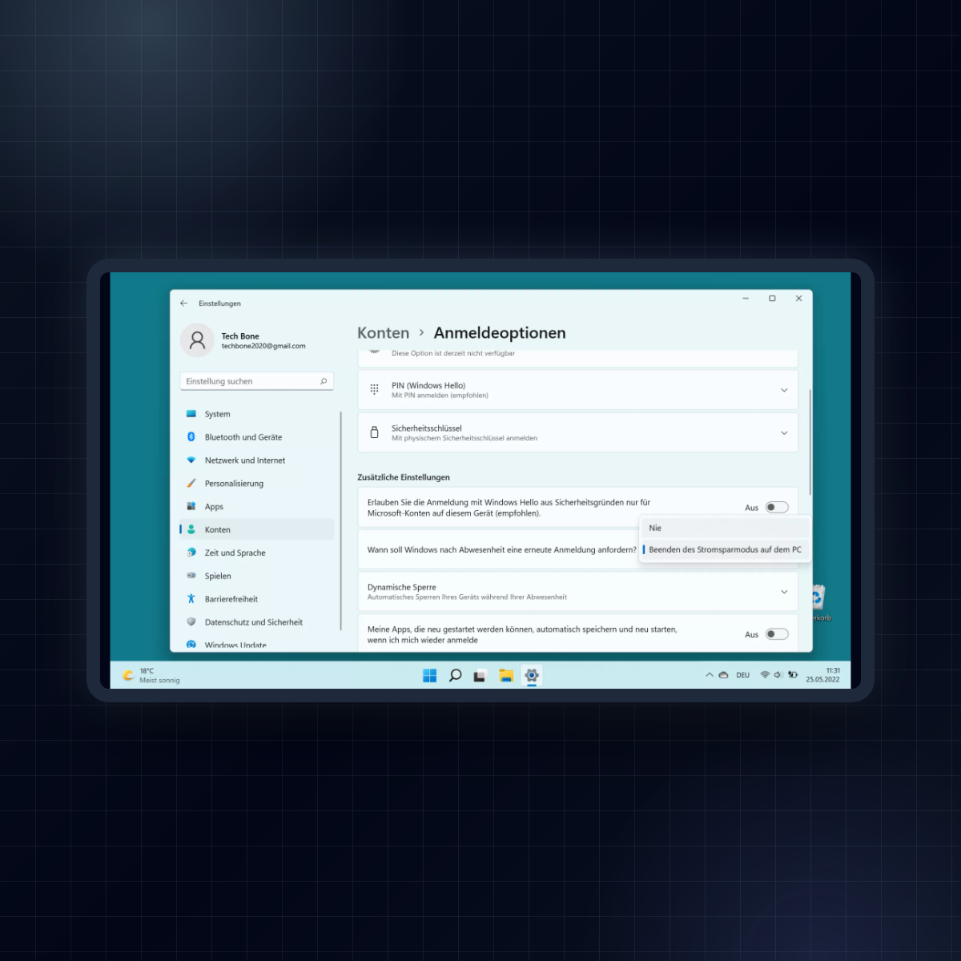This screenshot has height=961, width=961.
Task: Click the Bluetooth icon in the sidebar
Action: [x=191, y=437]
